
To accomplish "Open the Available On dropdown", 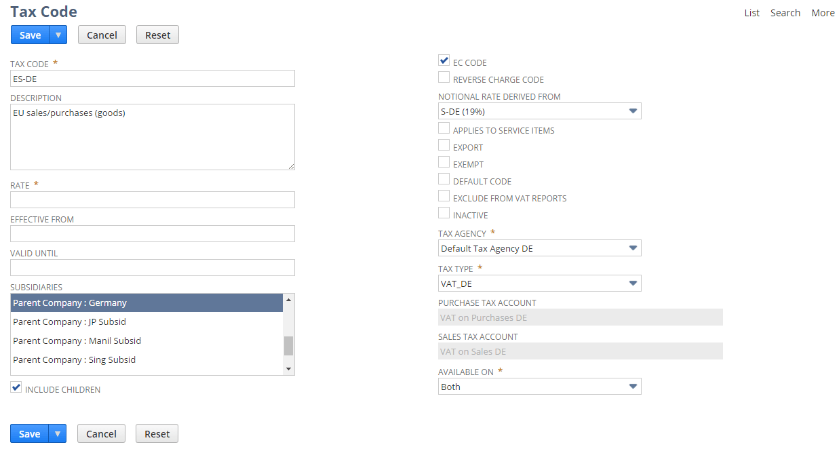I will pos(540,387).
